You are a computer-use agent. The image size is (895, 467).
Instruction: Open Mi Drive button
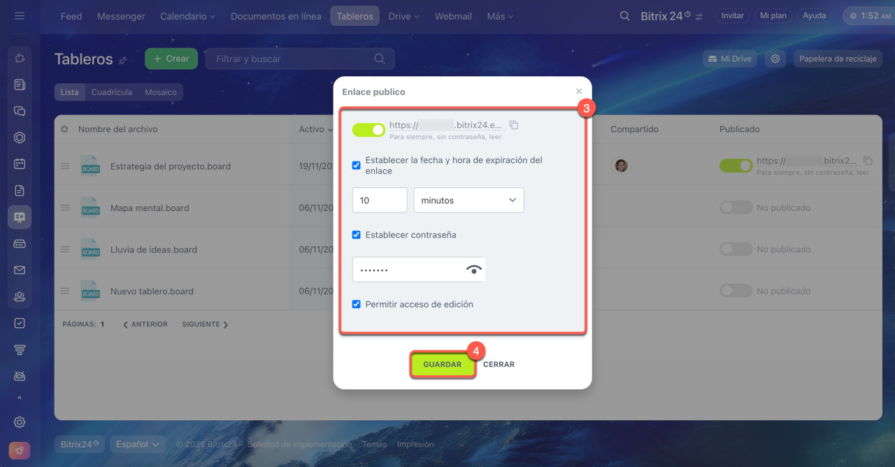click(x=730, y=59)
